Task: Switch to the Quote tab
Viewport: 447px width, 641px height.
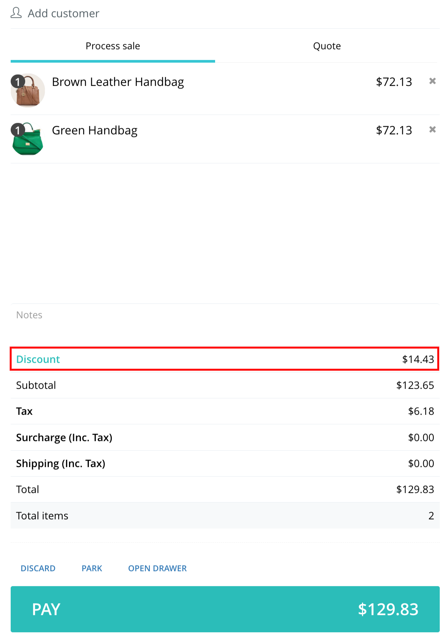Action: [x=327, y=46]
